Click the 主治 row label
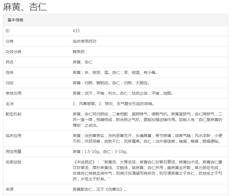The width and height of the screenshot is (232, 196). coord(10,103)
